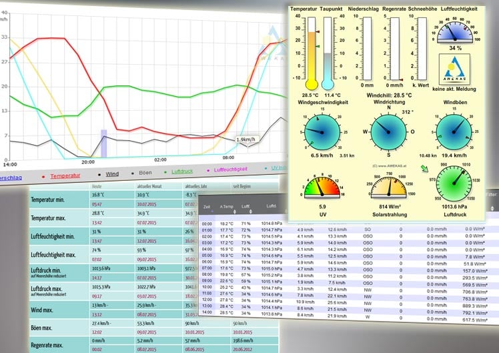Click the Regenrate bar gauge

click(x=395, y=49)
